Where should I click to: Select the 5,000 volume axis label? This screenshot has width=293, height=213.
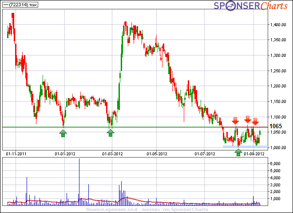(x=275, y=171)
